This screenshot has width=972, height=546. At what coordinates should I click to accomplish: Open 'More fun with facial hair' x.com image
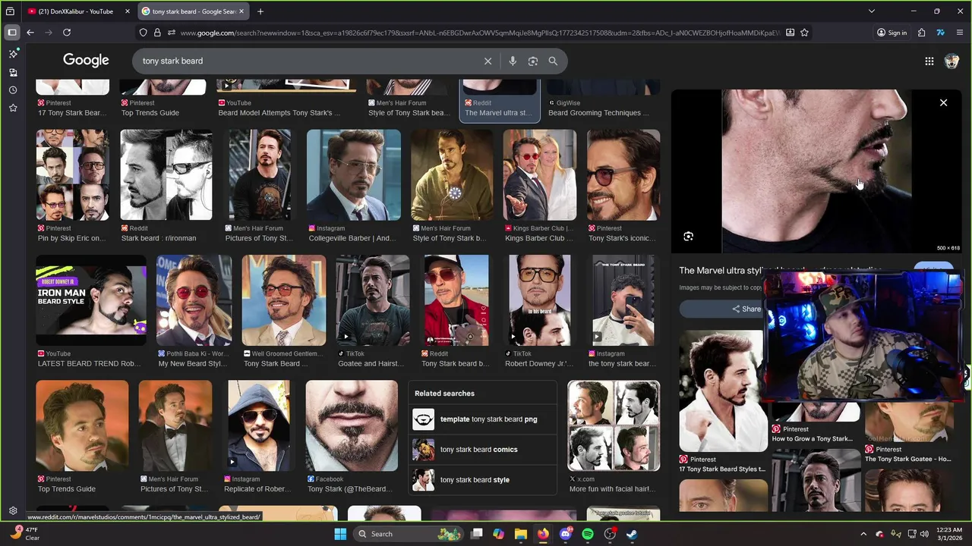(x=614, y=425)
